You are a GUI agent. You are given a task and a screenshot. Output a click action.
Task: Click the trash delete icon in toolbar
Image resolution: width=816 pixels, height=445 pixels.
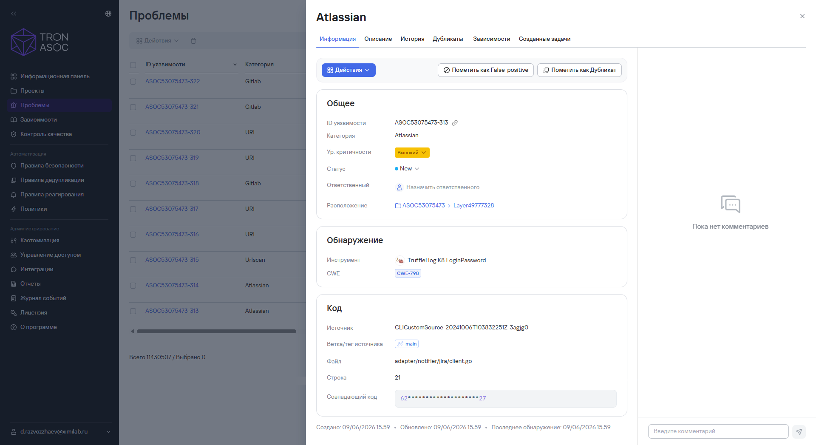point(193,41)
